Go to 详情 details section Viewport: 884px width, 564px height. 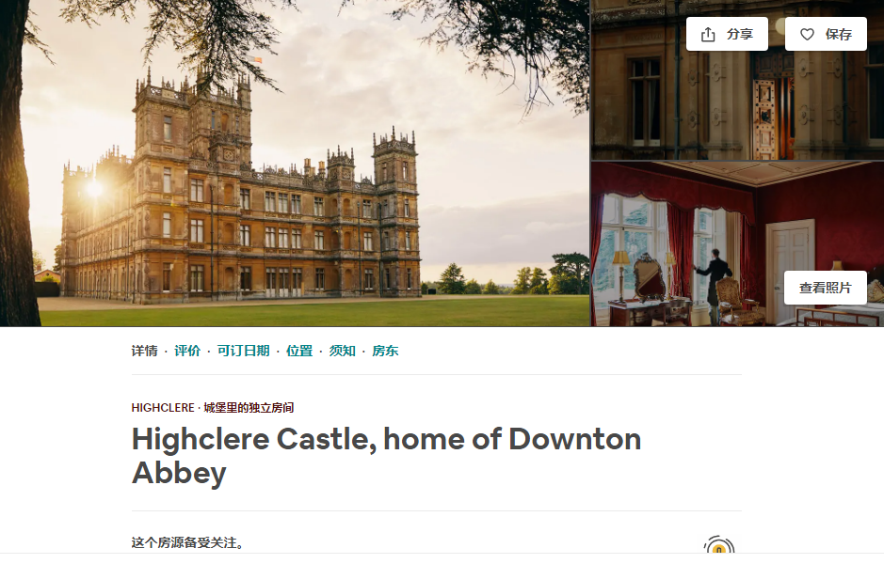coord(145,351)
